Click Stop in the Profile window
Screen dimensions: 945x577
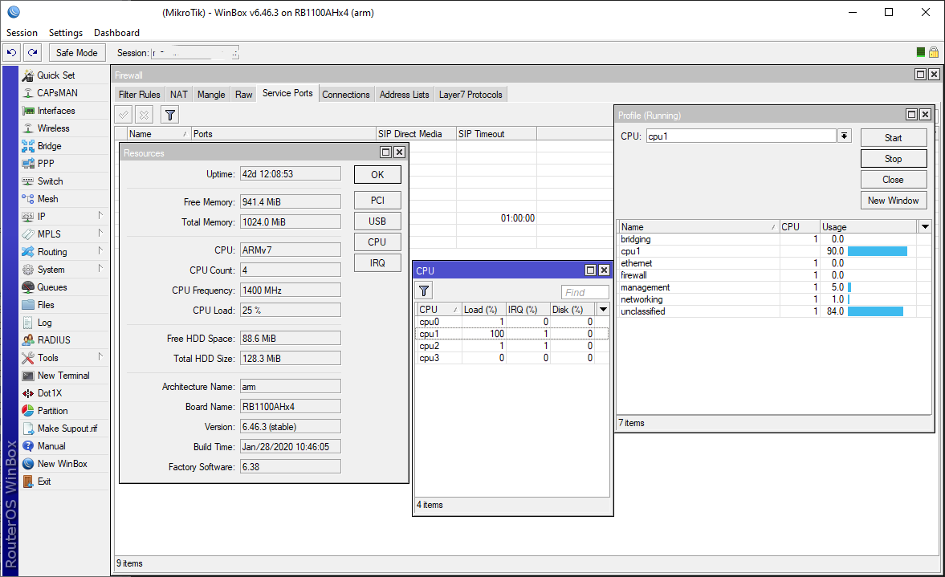point(894,159)
